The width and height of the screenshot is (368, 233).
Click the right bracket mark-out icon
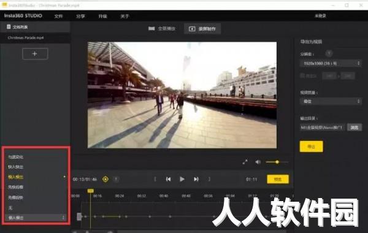pyautogui.click(x=209, y=179)
